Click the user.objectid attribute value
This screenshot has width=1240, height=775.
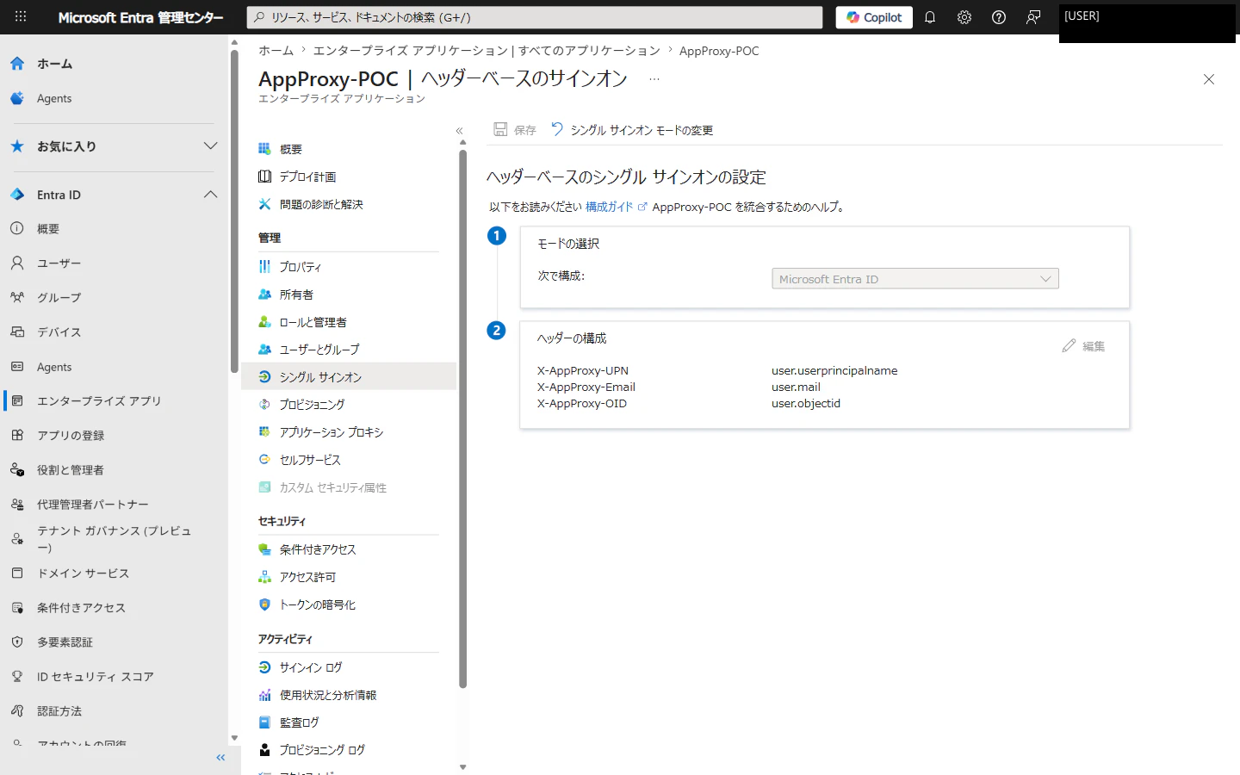806,403
